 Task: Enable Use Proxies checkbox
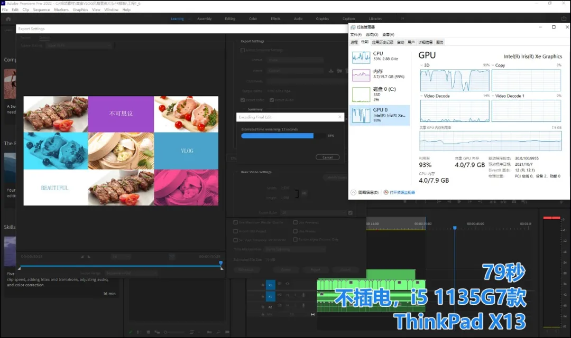[296, 231]
